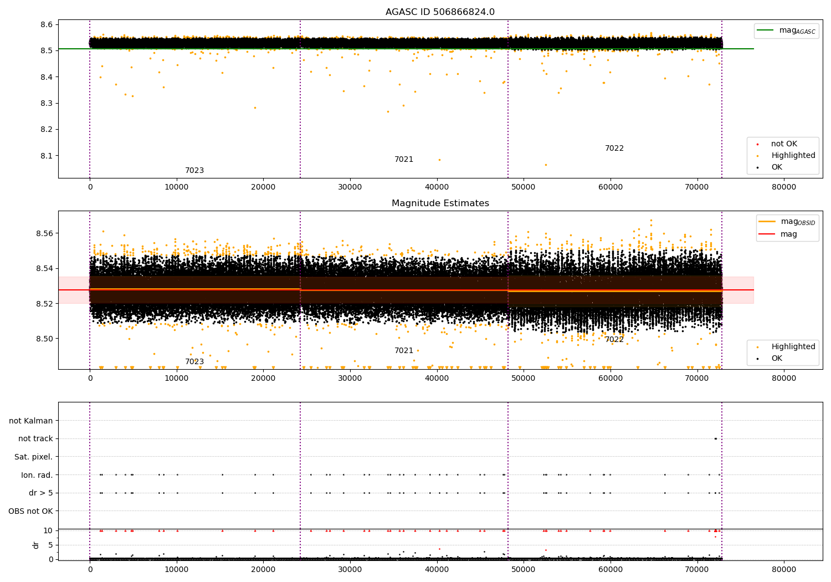Click the '8.50' y-axis tick in middle plot

click(44, 339)
